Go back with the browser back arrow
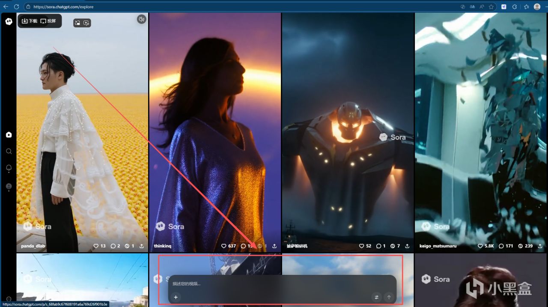Viewport: 548px width, 307px height. 6,7
